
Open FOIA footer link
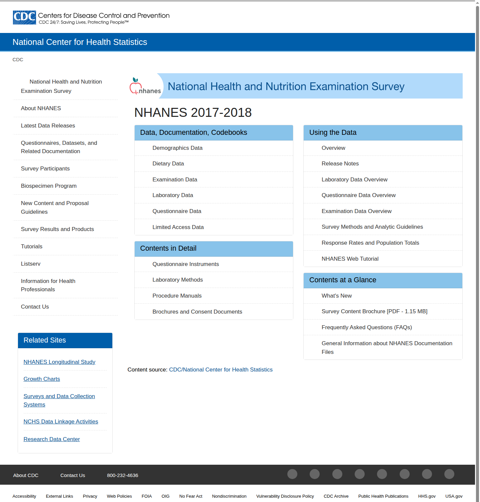[147, 496]
